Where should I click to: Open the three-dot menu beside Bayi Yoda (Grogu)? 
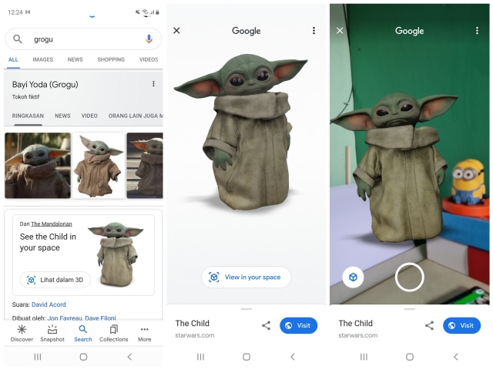click(x=153, y=84)
